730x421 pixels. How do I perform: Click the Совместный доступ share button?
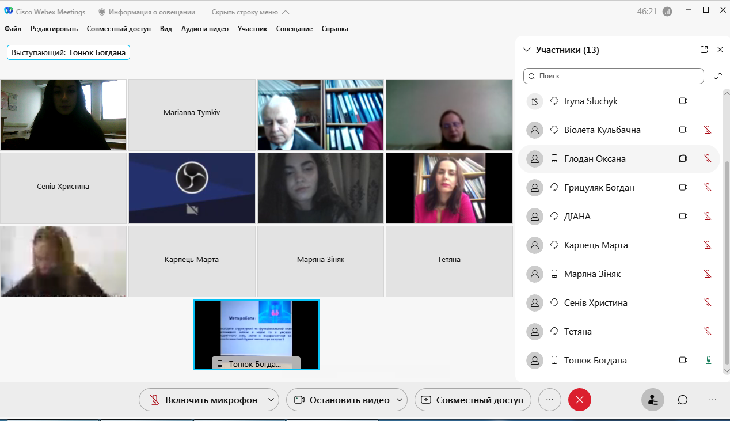tap(473, 400)
